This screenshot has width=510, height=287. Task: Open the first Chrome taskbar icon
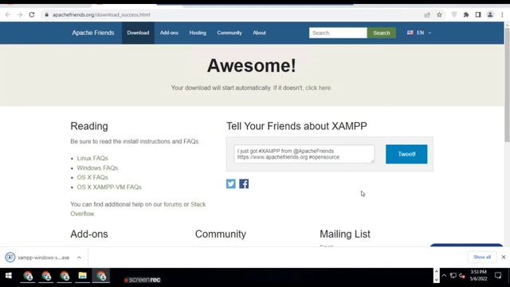28,276
